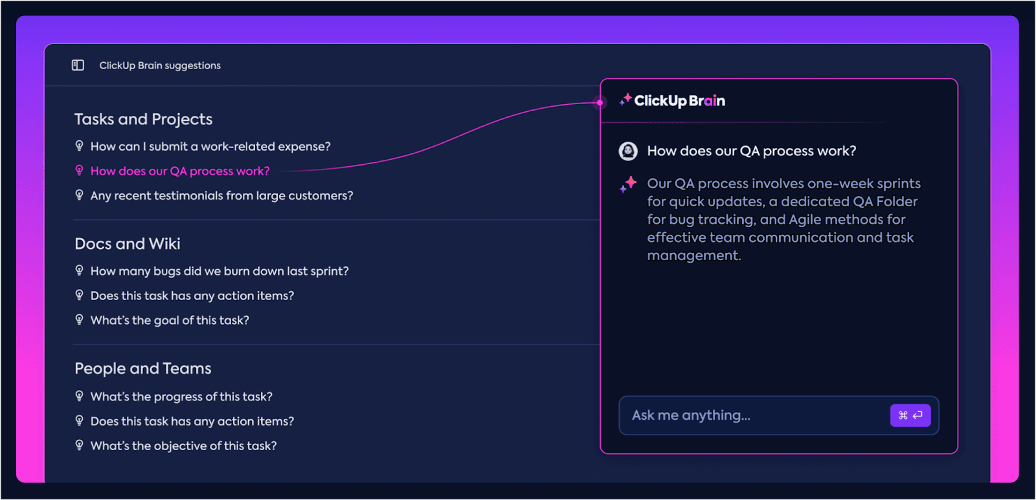Image resolution: width=1036 pixels, height=500 pixels.
Task: Click the AI sparkle icon beside the answer
Action: coord(628,184)
